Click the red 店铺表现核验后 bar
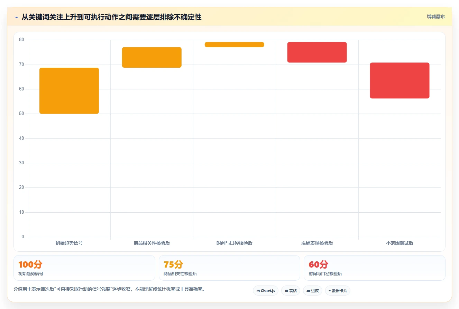The image size is (459, 309). [317, 52]
